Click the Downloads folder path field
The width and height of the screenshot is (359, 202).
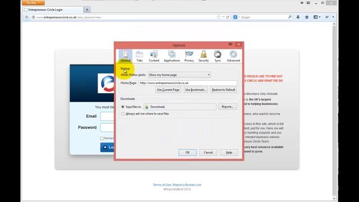click(x=180, y=107)
